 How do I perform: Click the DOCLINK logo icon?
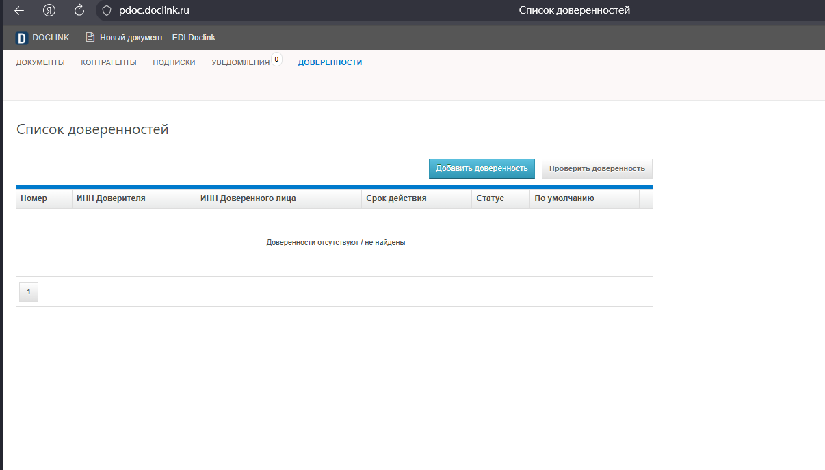tap(21, 38)
